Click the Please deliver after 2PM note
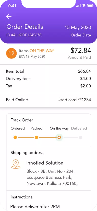The width and height of the screenshot is (97, 211). 35,206
